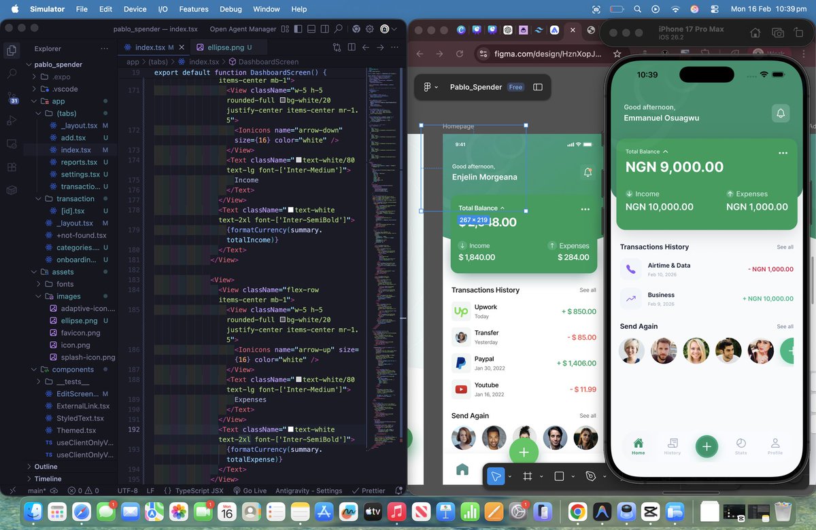The width and height of the screenshot is (816, 530).
Task: Open editor more actions ellipsis
Action: (395, 48)
